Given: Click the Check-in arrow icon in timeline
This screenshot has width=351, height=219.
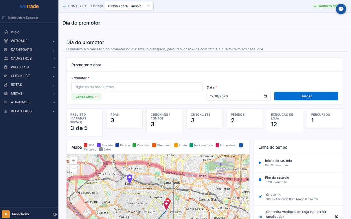Looking at the screenshot, I should click(260, 197).
